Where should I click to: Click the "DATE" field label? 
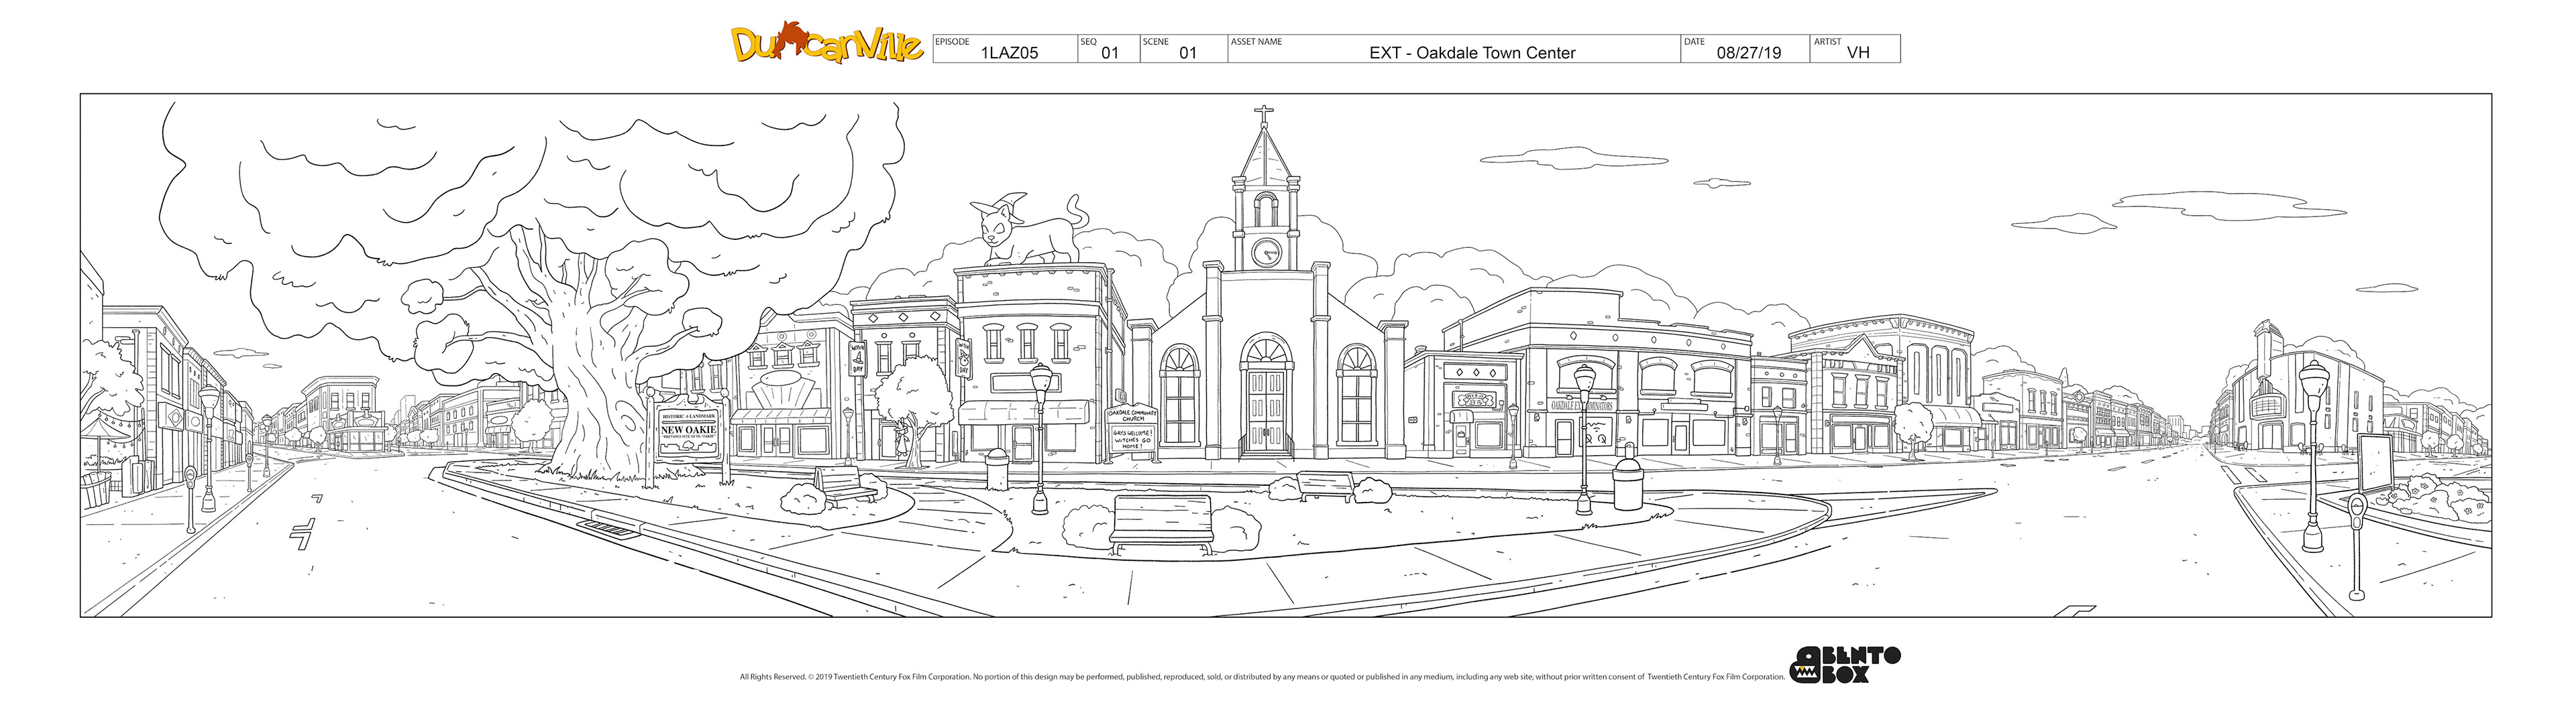[x=1694, y=42]
